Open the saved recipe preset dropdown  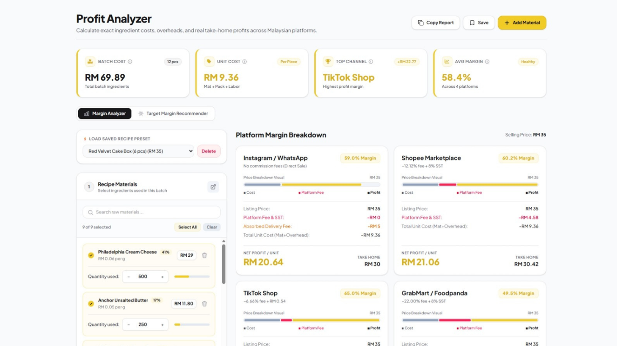pos(138,151)
